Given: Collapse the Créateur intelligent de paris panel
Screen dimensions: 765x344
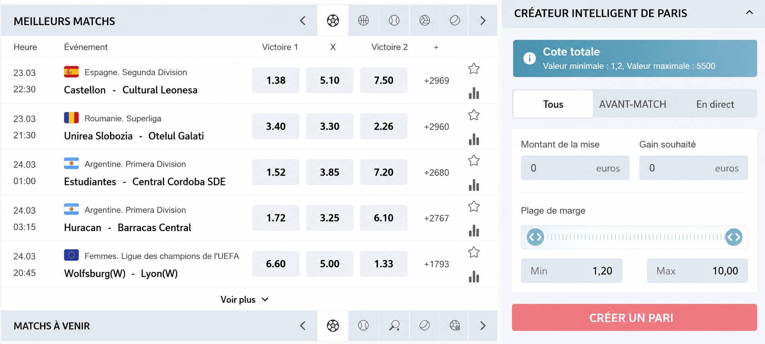Looking at the screenshot, I should (749, 12).
